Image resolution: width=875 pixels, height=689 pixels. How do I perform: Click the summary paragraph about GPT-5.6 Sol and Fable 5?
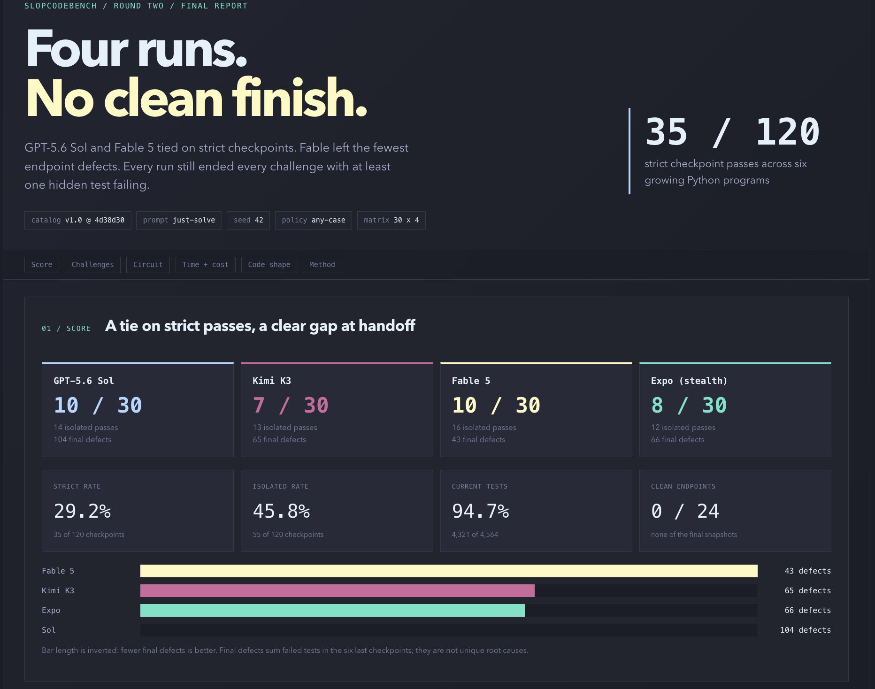[x=216, y=166]
